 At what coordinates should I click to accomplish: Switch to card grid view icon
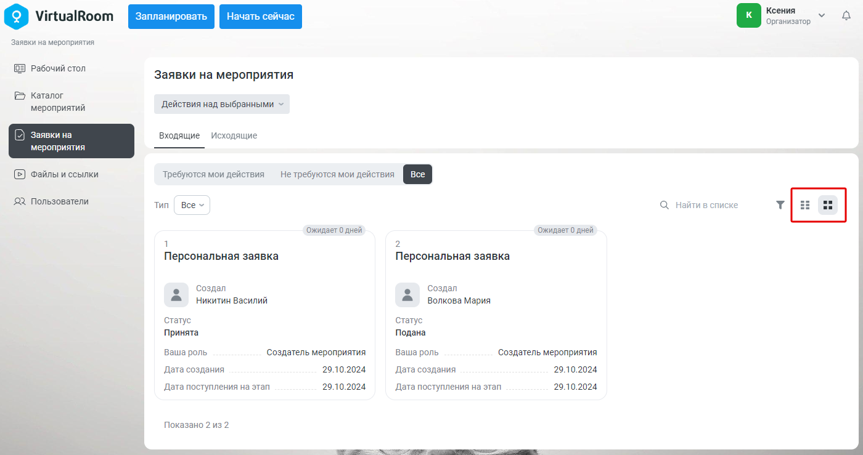(828, 205)
